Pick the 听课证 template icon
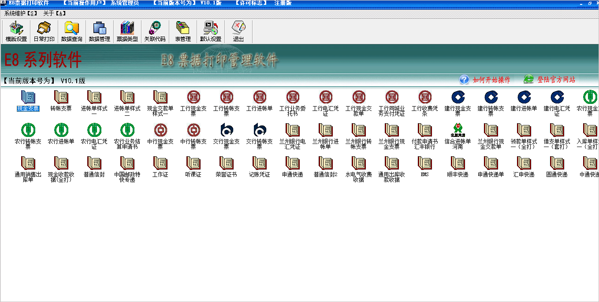599x302 pixels. click(x=193, y=167)
